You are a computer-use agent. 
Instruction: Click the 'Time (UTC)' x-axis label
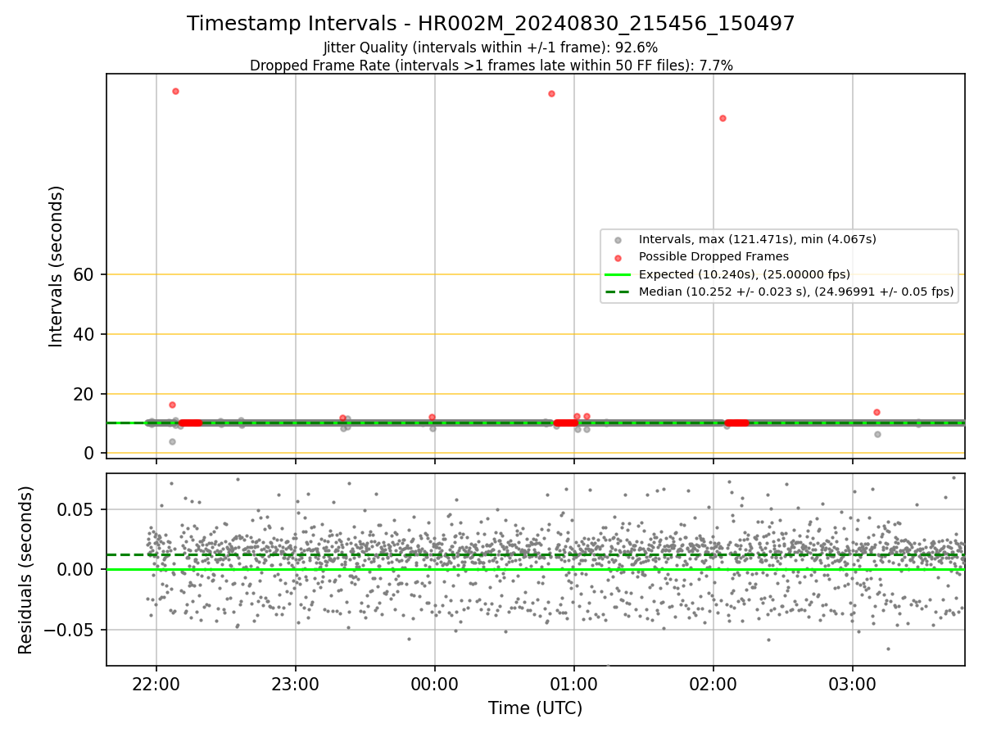536,708
